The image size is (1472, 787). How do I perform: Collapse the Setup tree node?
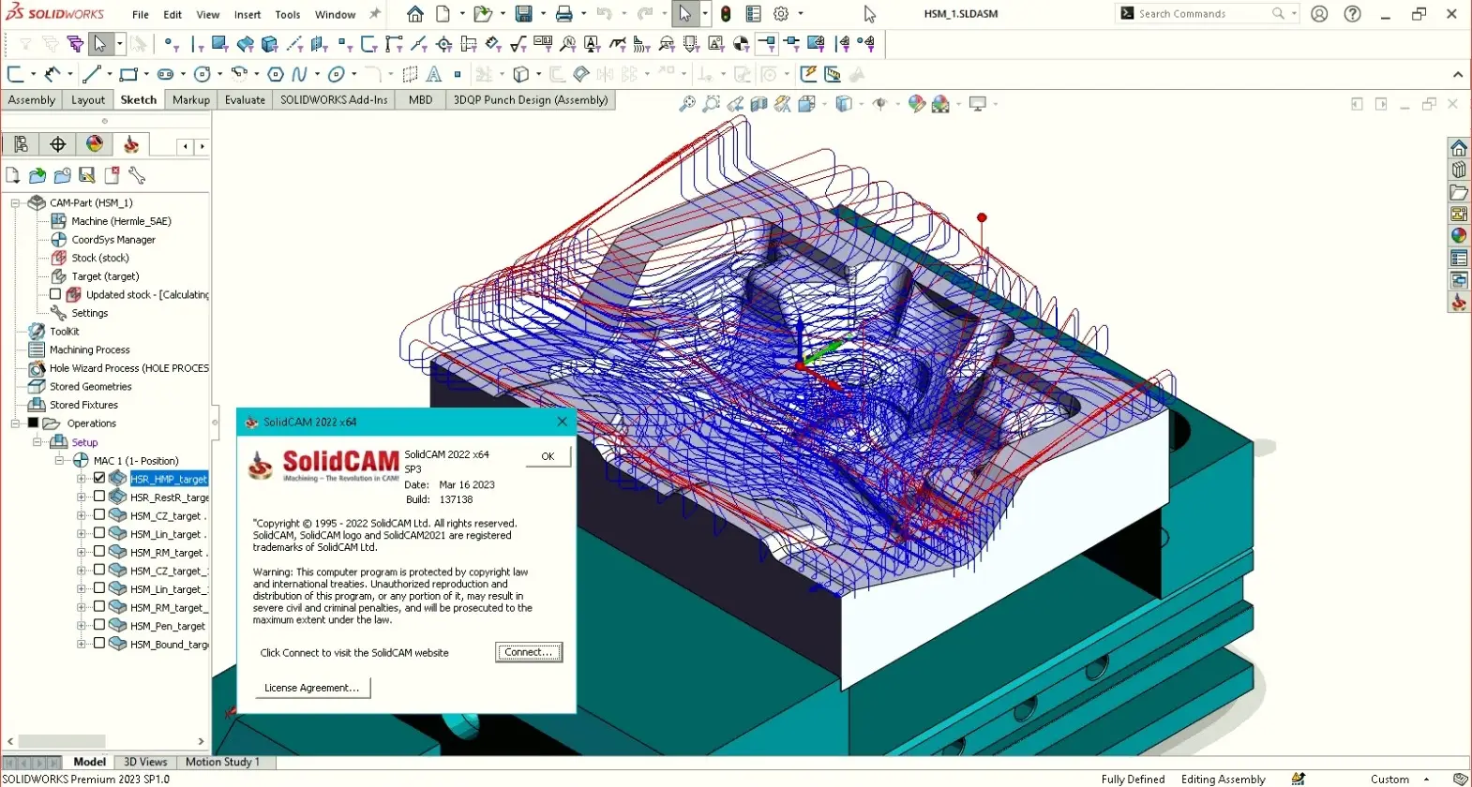(x=38, y=442)
